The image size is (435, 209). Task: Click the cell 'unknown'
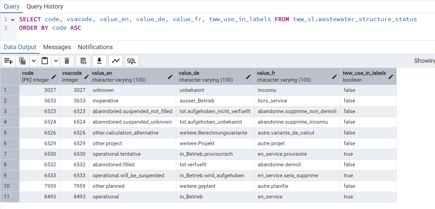pyautogui.click(x=132, y=90)
